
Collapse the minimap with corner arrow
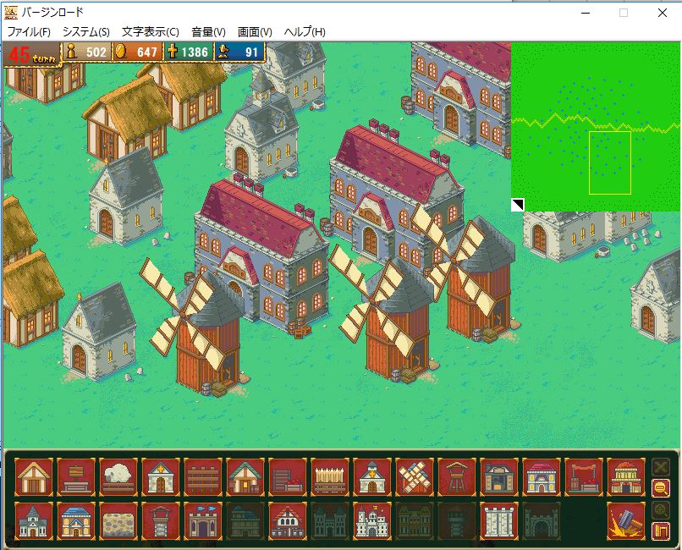(x=518, y=205)
